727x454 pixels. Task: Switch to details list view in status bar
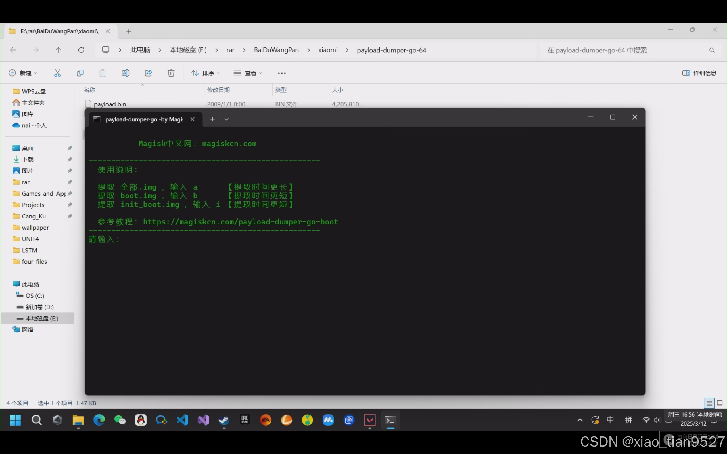click(x=709, y=403)
